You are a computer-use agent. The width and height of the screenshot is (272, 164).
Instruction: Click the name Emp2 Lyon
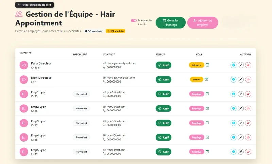[38, 107]
